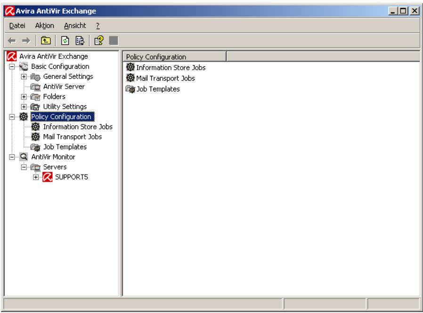Image resolution: width=423 pixels, height=313 pixels.
Task: Select General Settings in the tree
Action: pos(68,77)
